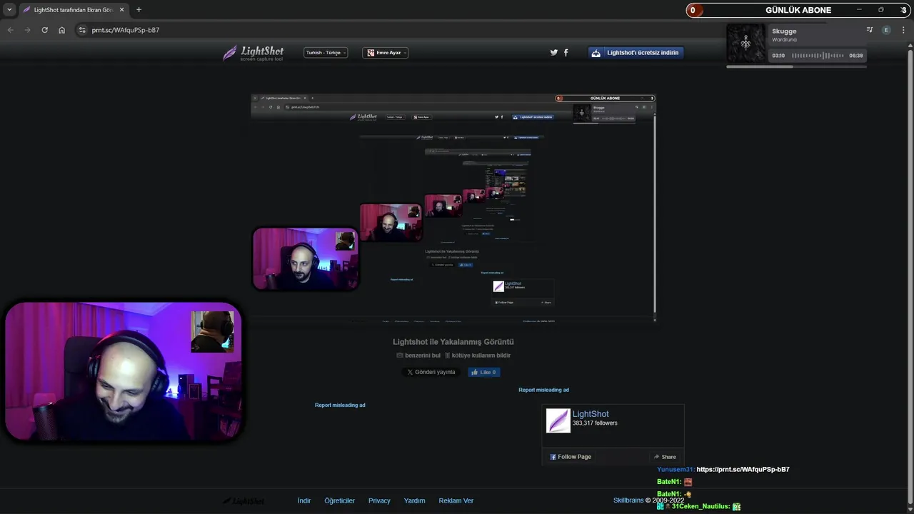Open a new browser tab

(139, 10)
